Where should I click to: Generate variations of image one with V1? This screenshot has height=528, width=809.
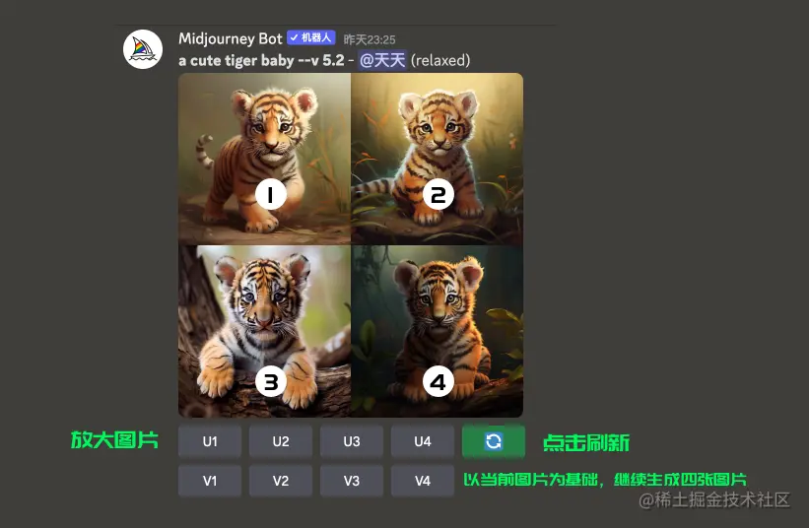point(210,481)
